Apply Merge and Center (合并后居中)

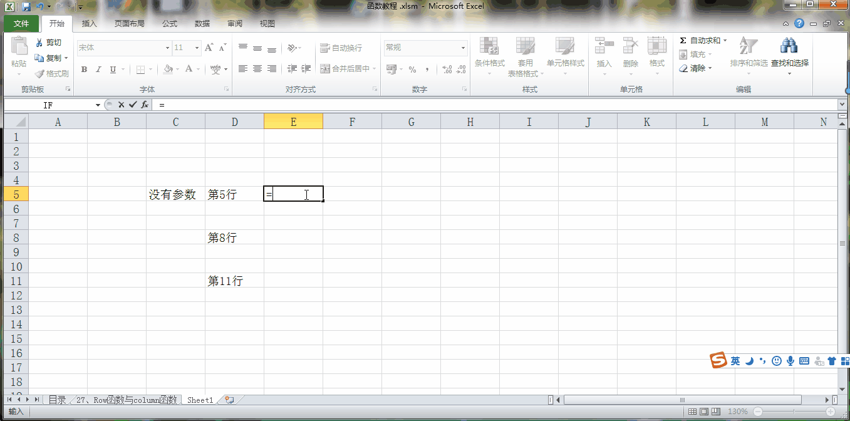click(345, 68)
